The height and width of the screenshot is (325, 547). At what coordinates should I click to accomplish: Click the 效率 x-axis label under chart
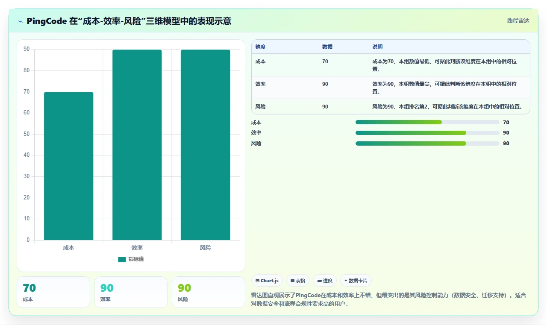click(x=137, y=248)
